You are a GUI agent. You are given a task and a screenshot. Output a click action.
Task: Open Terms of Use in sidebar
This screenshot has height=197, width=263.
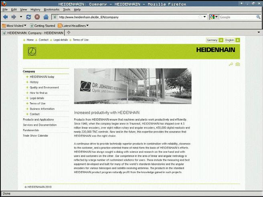pos(37,103)
